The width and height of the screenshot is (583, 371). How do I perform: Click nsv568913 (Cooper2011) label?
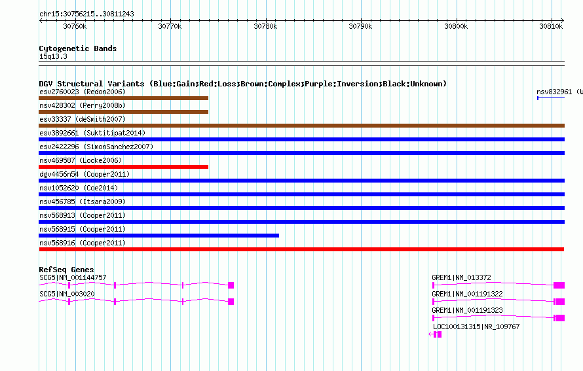(83, 215)
